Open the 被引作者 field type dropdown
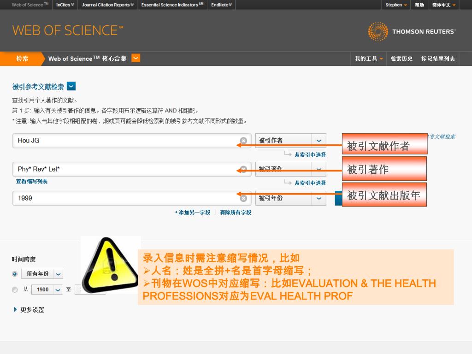The image size is (472, 354). (290, 141)
